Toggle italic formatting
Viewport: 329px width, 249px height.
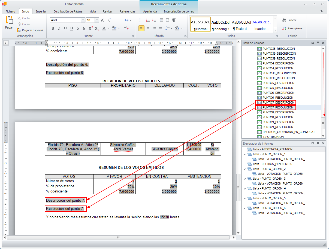click(x=59, y=28)
